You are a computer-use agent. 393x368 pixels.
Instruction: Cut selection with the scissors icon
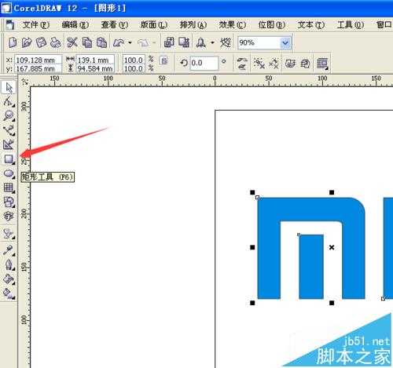click(72, 42)
